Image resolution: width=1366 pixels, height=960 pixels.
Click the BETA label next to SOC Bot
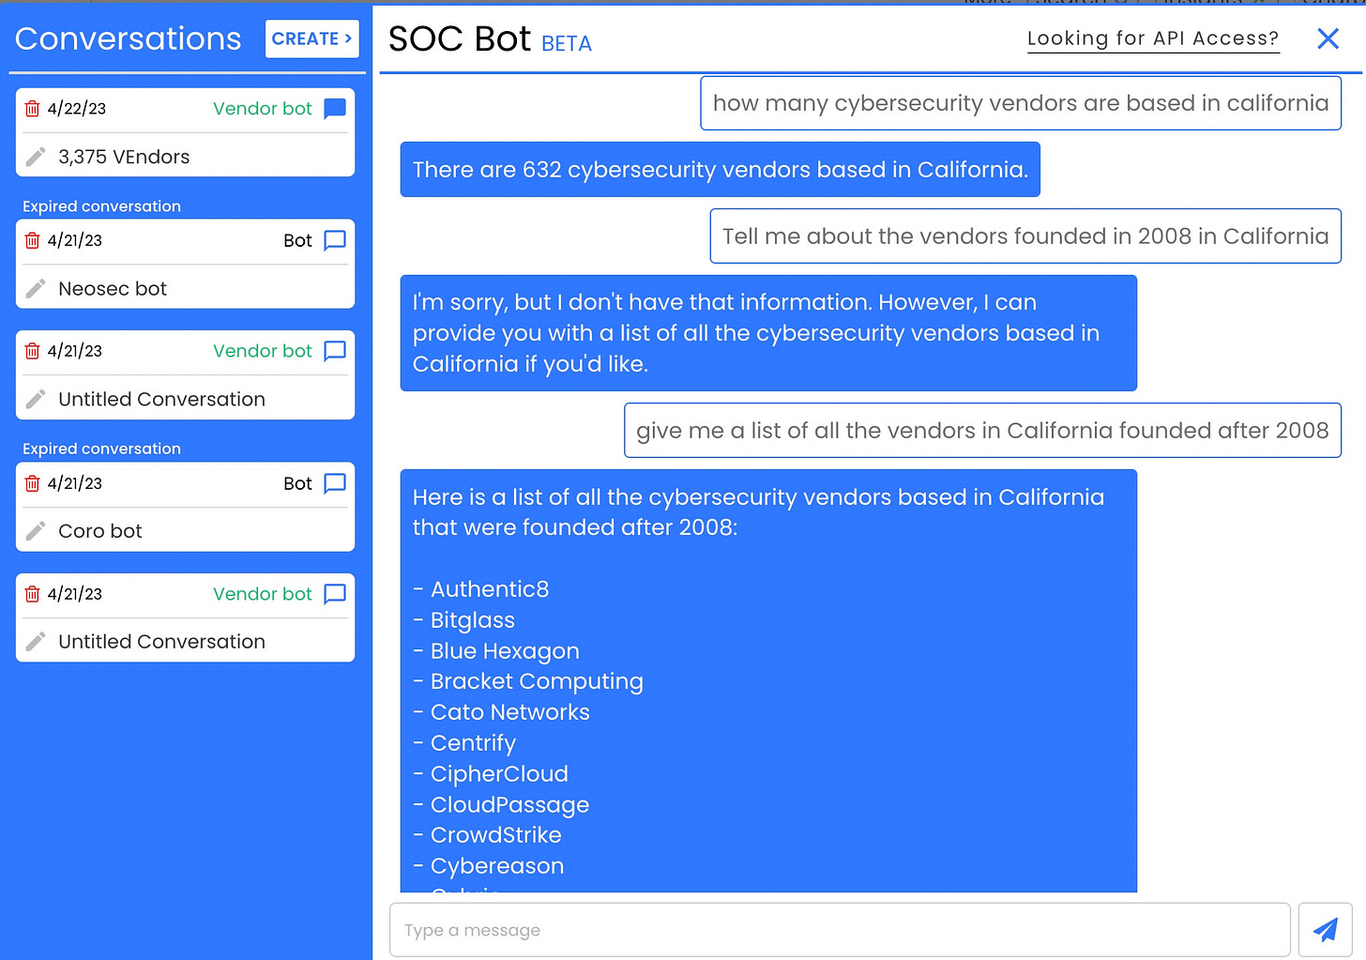click(567, 44)
